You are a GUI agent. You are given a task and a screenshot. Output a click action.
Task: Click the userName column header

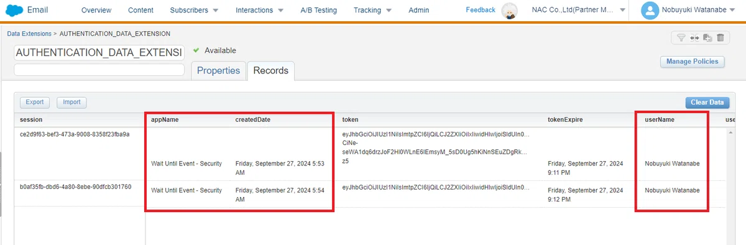pyautogui.click(x=660, y=119)
